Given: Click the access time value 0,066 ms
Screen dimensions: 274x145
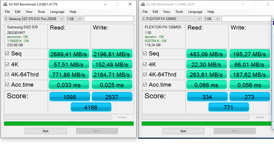Looking at the screenshot, I should click(207, 85).
